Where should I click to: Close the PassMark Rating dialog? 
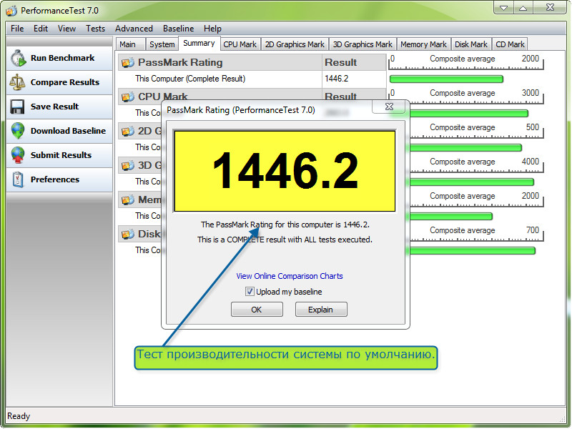click(x=390, y=107)
